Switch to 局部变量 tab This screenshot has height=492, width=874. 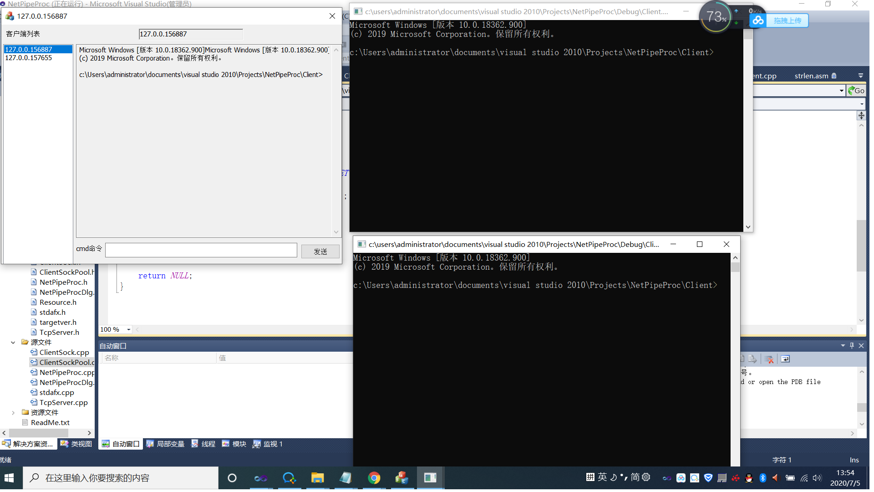(x=166, y=444)
